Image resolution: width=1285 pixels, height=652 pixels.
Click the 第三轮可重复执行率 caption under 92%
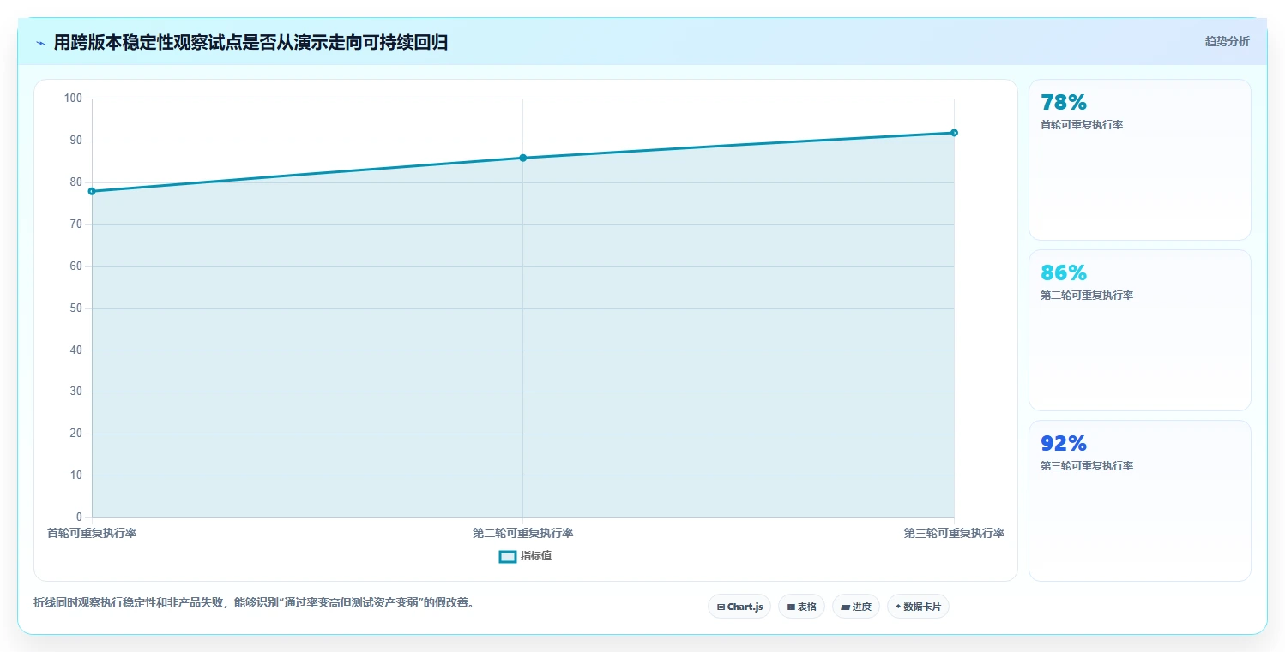pos(1087,466)
